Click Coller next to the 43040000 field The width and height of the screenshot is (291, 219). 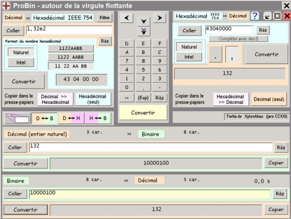click(x=189, y=30)
